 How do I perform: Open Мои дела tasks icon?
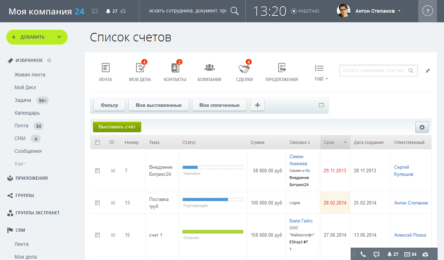140,68
